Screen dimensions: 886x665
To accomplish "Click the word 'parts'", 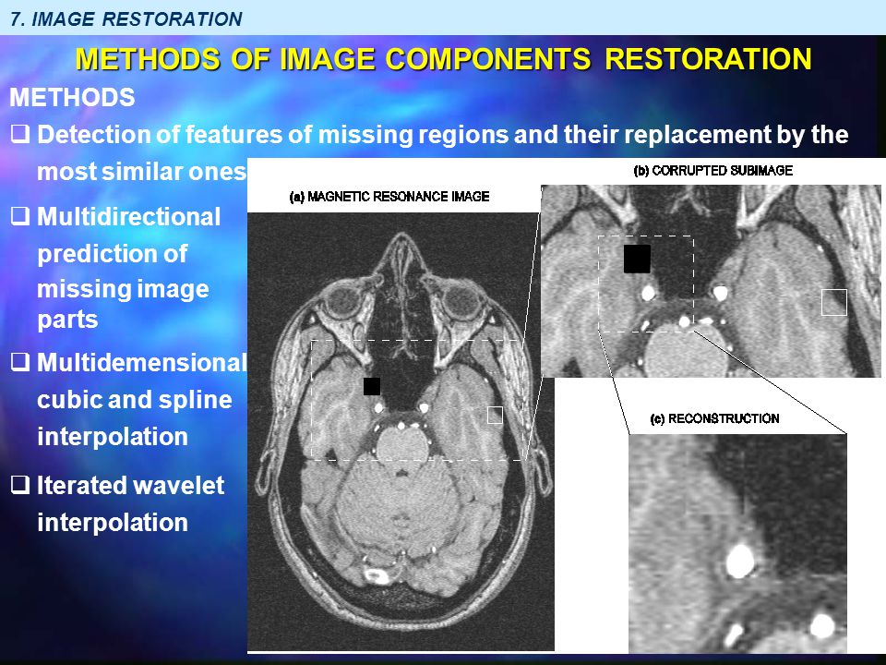I will point(67,320).
